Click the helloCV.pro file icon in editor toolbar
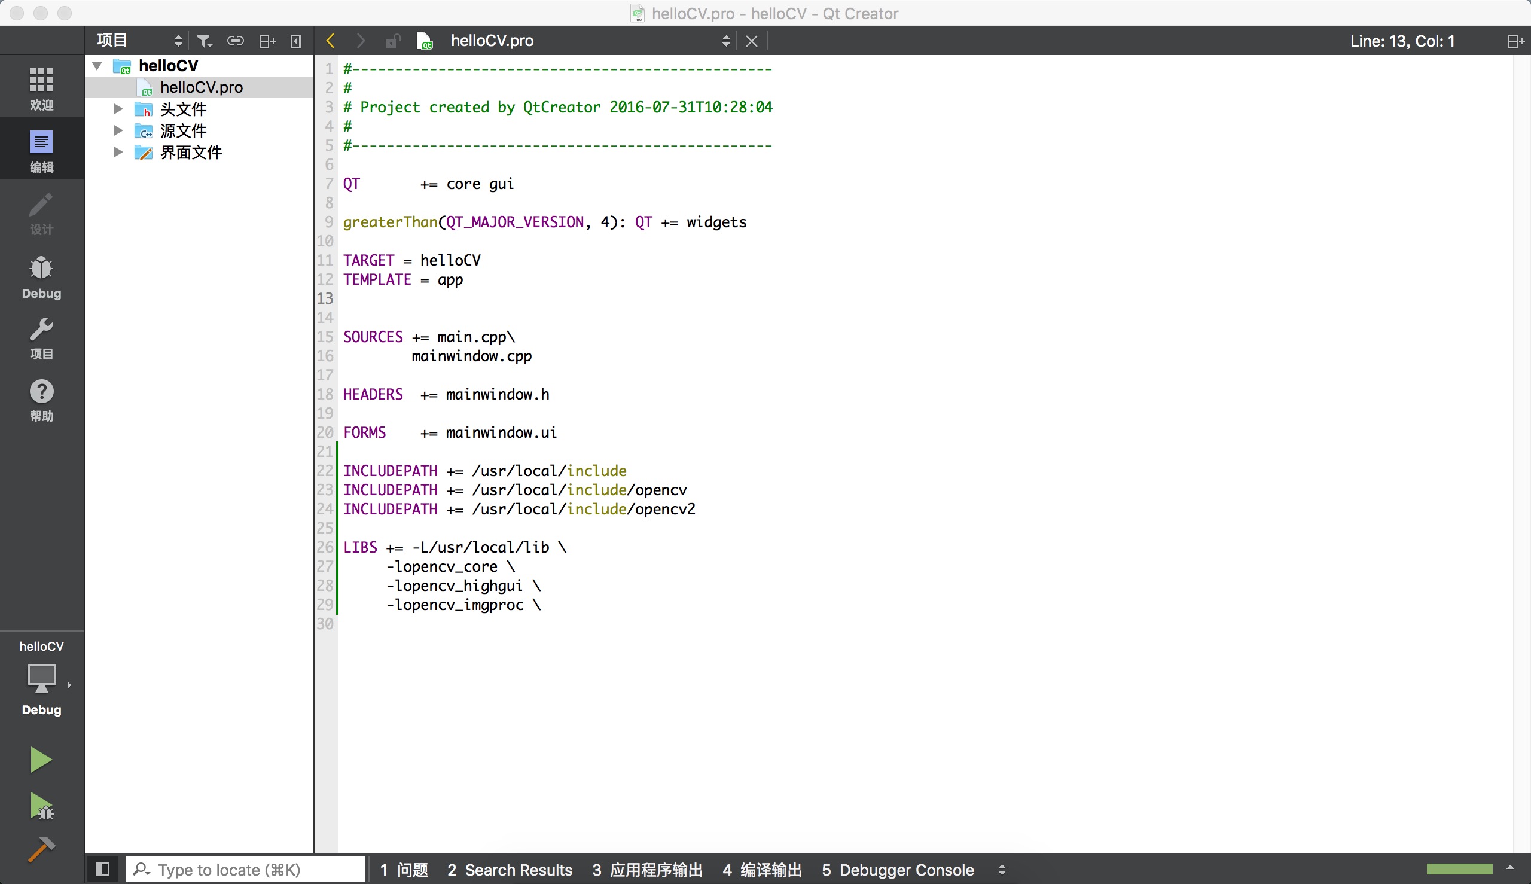 (425, 41)
